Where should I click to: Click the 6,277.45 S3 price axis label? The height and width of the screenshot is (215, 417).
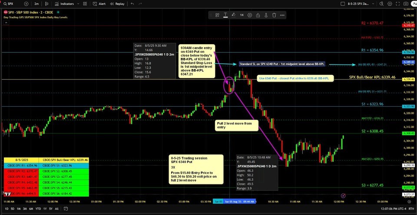409,187
